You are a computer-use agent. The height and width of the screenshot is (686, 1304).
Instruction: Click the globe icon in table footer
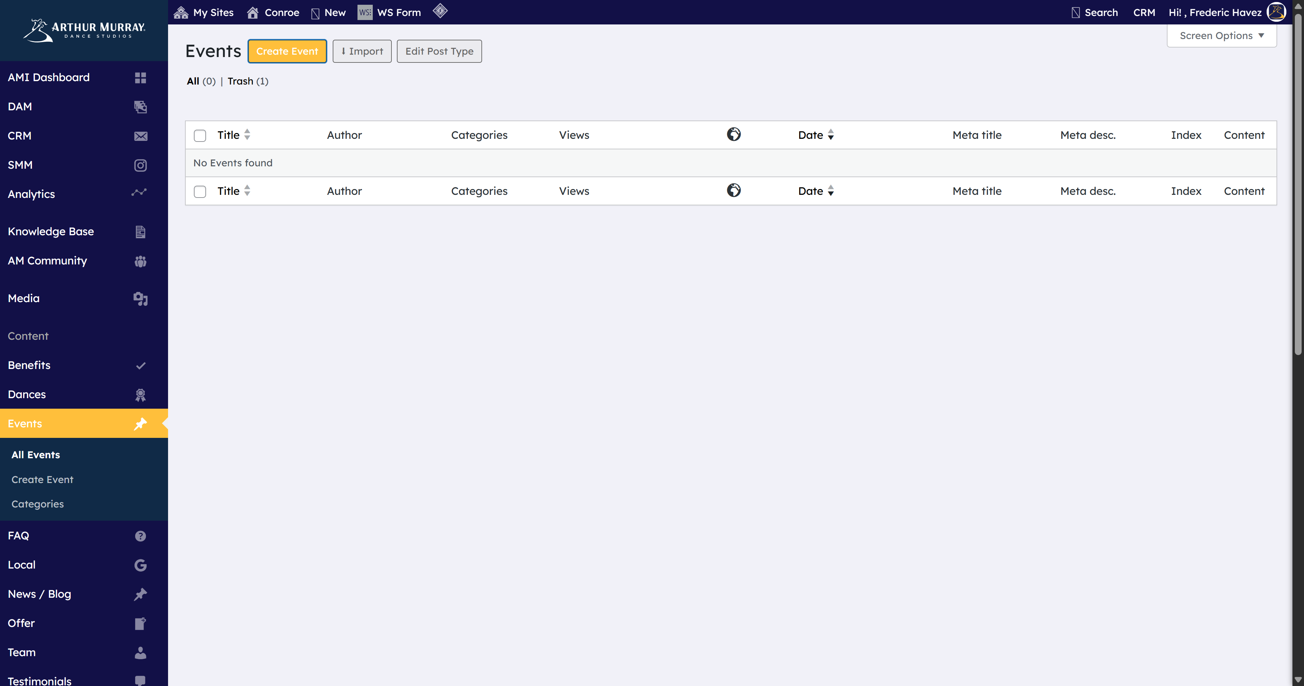pos(734,190)
